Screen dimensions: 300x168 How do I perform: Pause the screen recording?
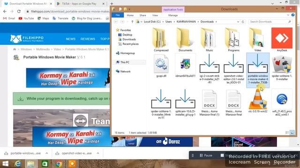(x=206, y=155)
